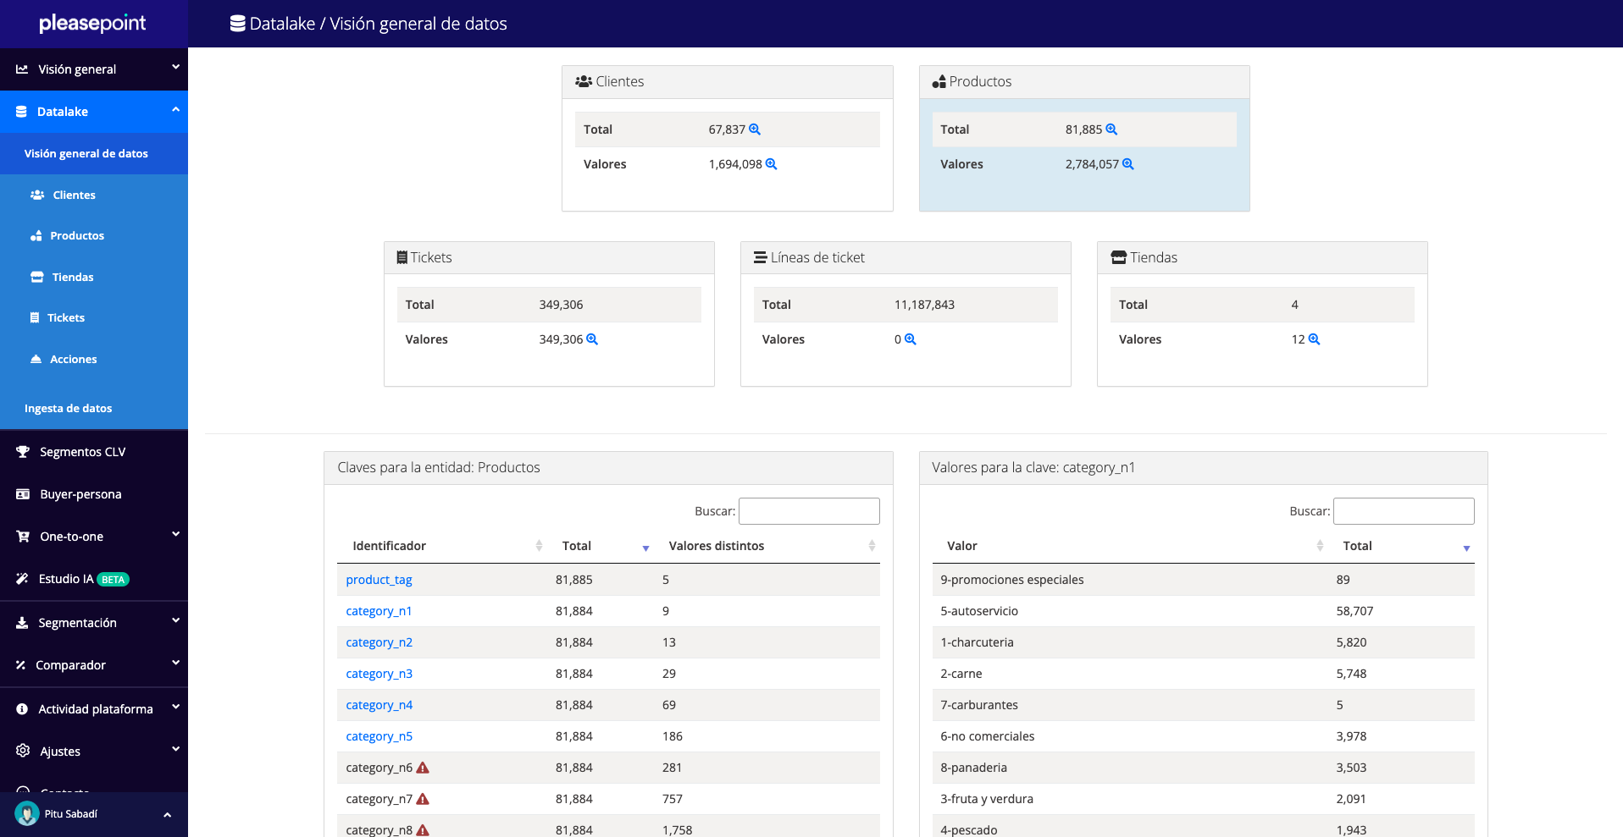Click the user avatar for Pitu Sabadí
The height and width of the screenshot is (837, 1623).
click(27, 814)
